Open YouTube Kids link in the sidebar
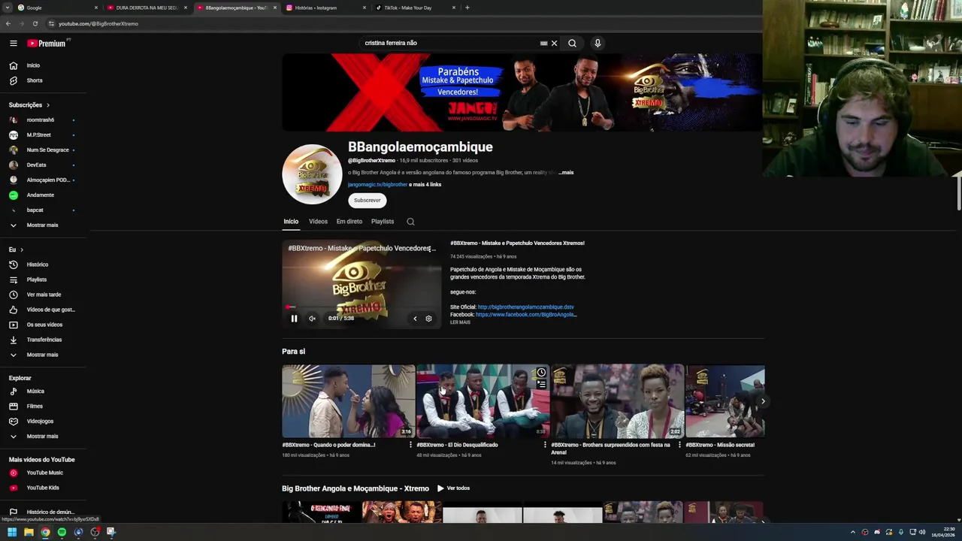This screenshot has width=962, height=541. [x=43, y=488]
